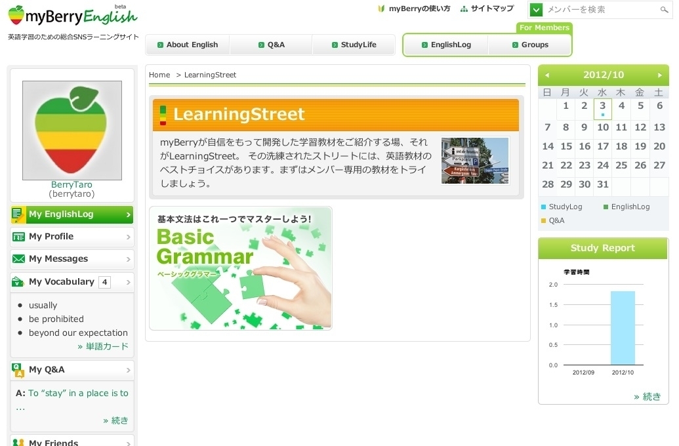Select October 15 on the calendar

click(x=566, y=146)
